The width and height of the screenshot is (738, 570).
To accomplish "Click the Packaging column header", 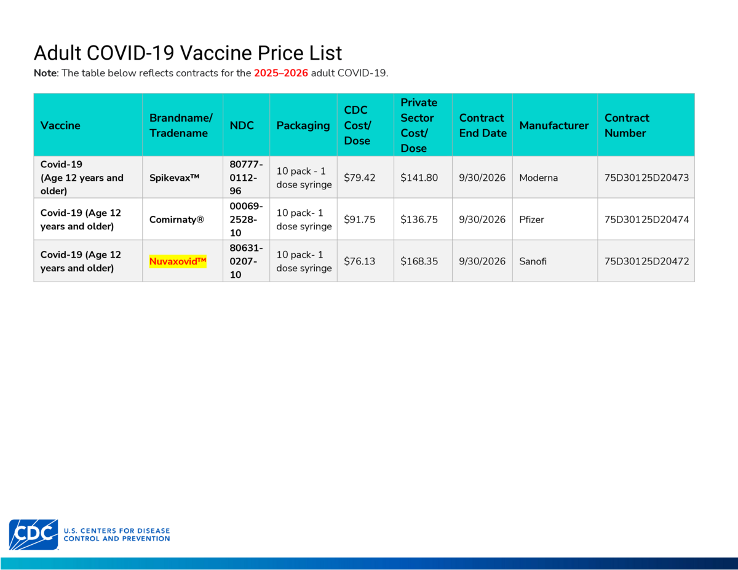I will pos(303,125).
